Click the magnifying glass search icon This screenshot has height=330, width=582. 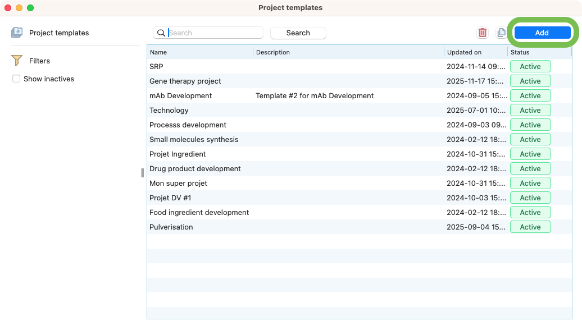(161, 33)
